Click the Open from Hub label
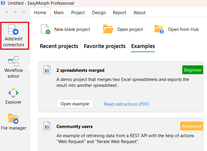207x151 pixels. pos(183,29)
